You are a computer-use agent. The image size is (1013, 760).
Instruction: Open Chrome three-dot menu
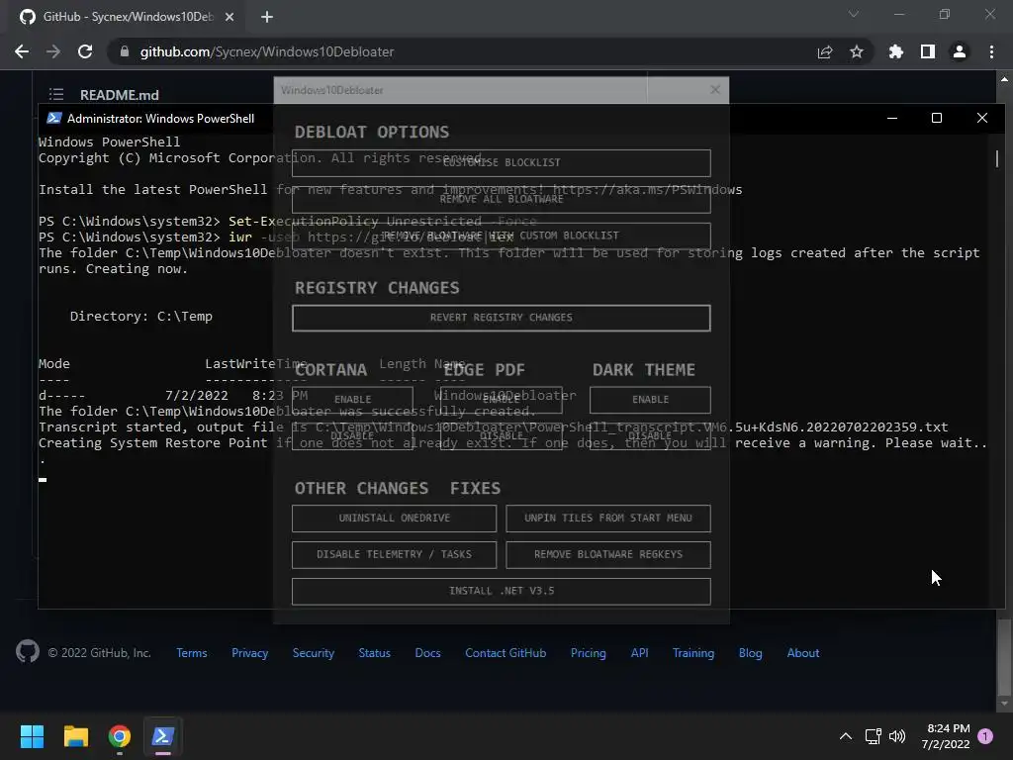(991, 51)
